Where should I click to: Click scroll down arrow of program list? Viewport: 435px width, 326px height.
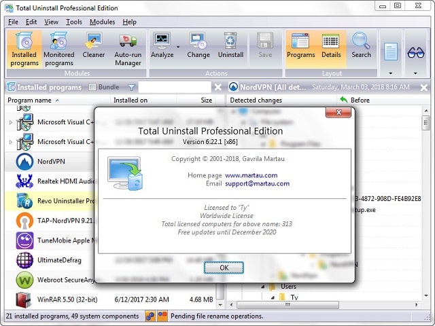pyautogui.click(x=220, y=305)
